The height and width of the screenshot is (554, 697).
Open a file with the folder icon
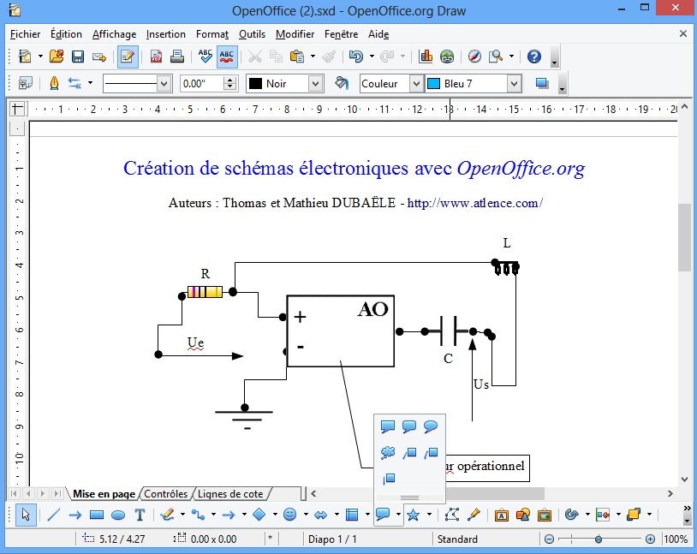(57, 57)
